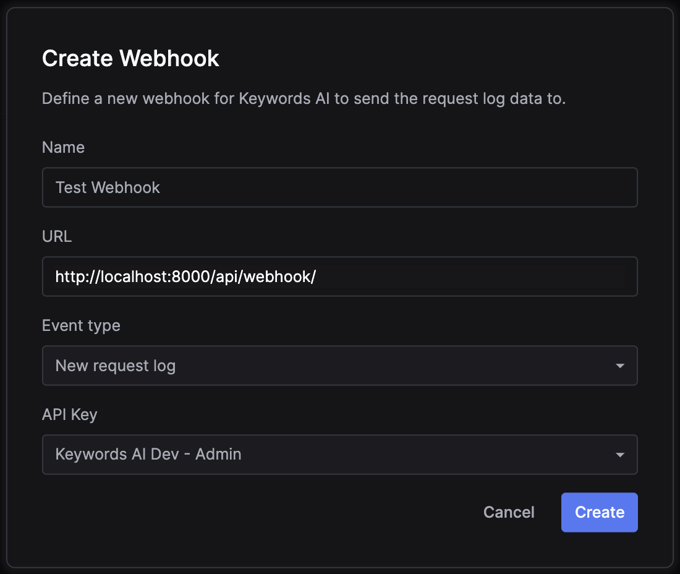Click the Name input field containing Test Webhook

[339, 187]
